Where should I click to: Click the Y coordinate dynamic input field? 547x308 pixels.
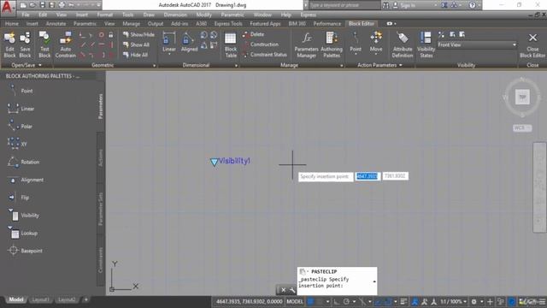(395, 176)
